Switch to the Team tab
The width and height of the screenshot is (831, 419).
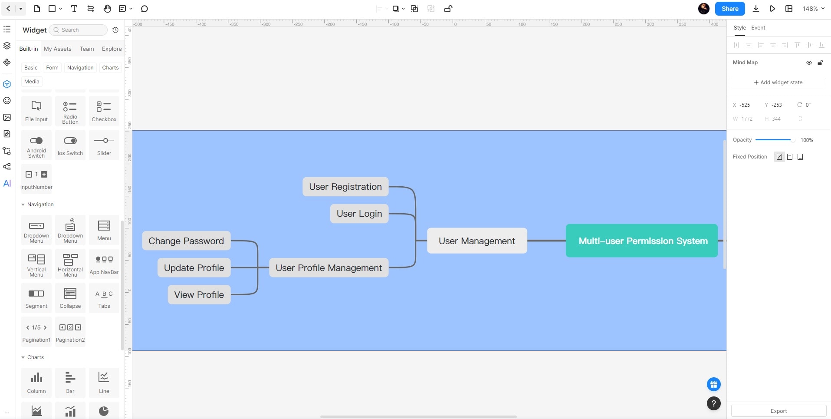(x=87, y=49)
